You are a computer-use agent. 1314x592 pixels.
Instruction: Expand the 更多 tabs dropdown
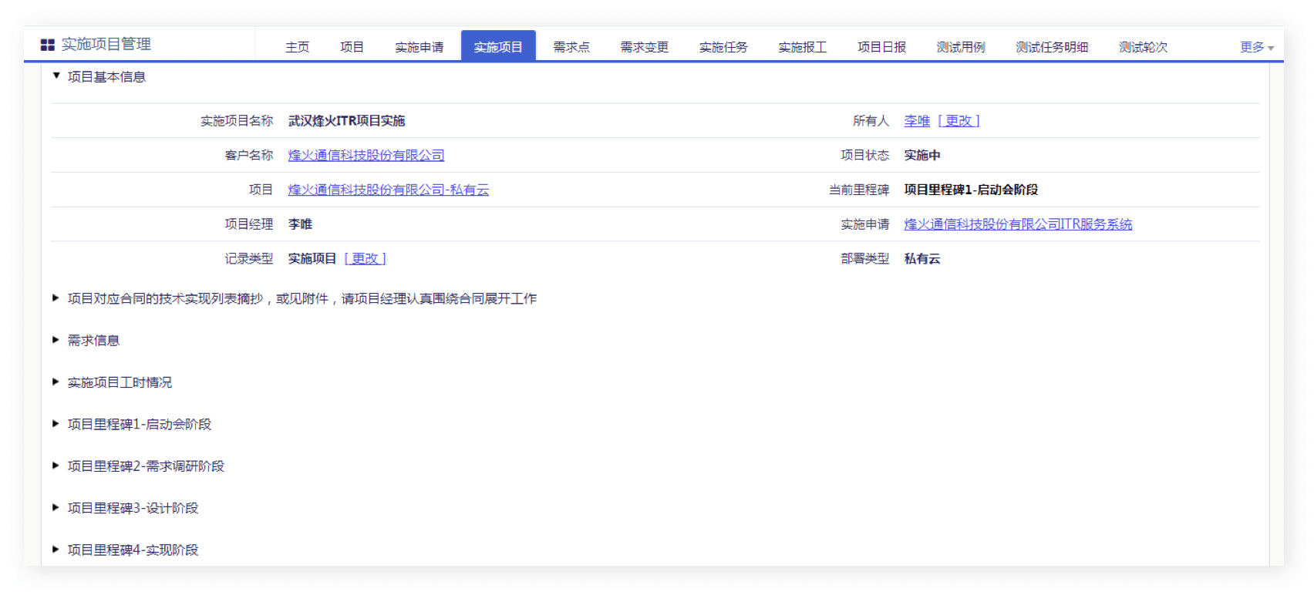tap(1256, 47)
